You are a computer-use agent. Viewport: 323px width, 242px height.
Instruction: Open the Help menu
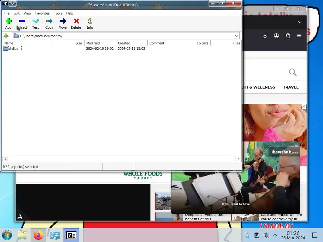[70, 13]
